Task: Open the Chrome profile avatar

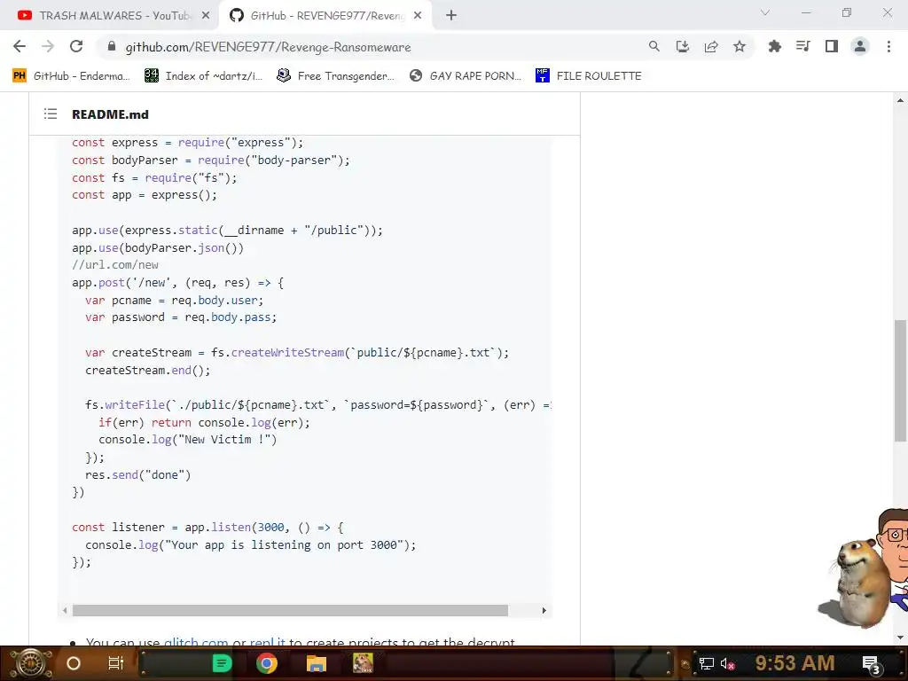Action: pyautogui.click(x=860, y=46)
